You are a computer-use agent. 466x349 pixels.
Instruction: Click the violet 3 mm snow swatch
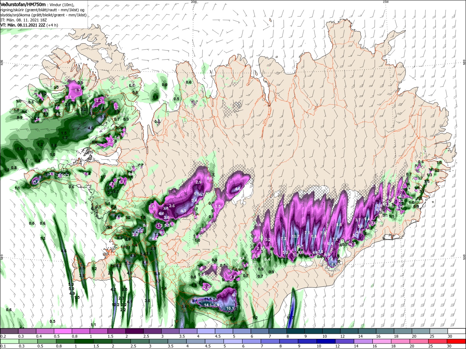[170, 331]
